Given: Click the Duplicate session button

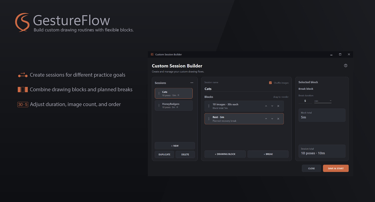Looking at the screenshot, I should 164,154.
